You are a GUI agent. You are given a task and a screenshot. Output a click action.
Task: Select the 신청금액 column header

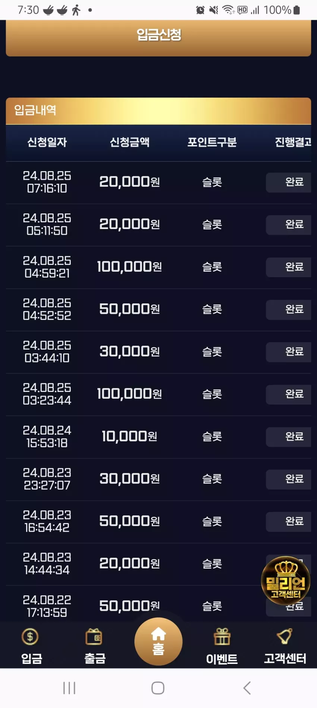129,142
